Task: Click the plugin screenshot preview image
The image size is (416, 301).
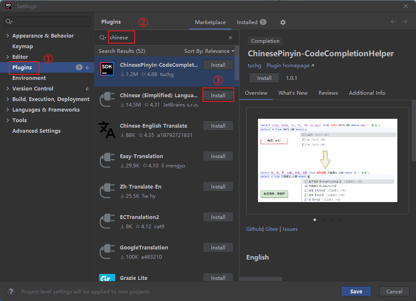Action: pyautogui.click(x=327, y=160)
